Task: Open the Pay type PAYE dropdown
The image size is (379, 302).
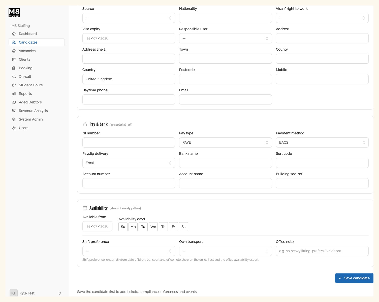Action: pos(226,142)
